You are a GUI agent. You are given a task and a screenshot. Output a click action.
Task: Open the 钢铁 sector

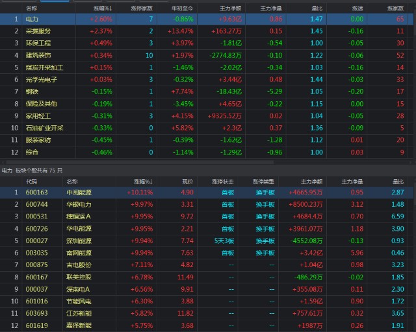[32, 91]
